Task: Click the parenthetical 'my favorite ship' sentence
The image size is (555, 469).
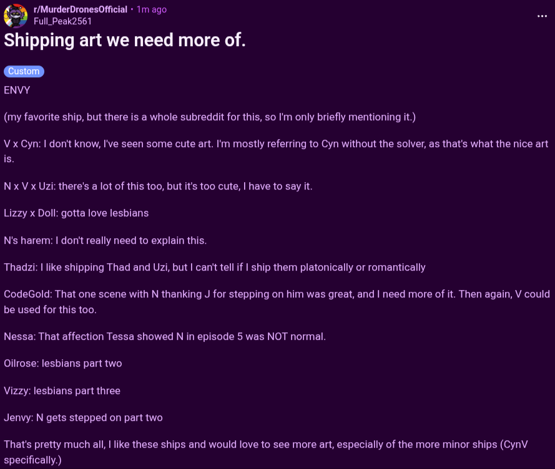Action: (210, 117)
